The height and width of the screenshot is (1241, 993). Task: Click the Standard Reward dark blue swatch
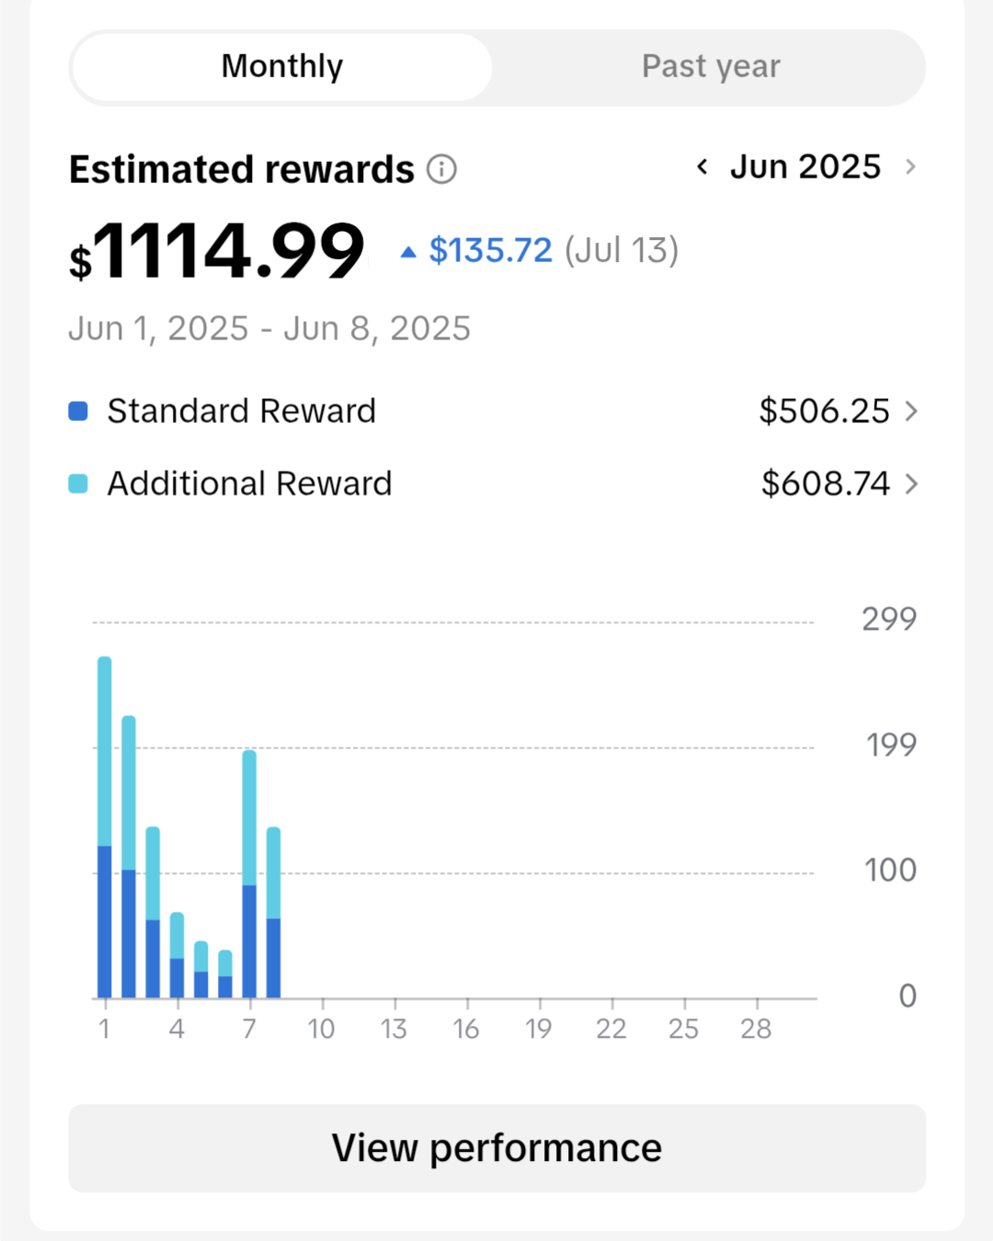(x=78, y=411)
